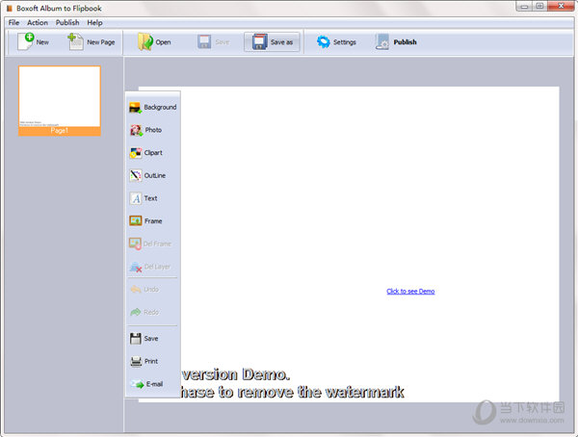This screenshot has width=578, height=437.
Task: Click the Del Frame tool
Action: tap(150, 244)
